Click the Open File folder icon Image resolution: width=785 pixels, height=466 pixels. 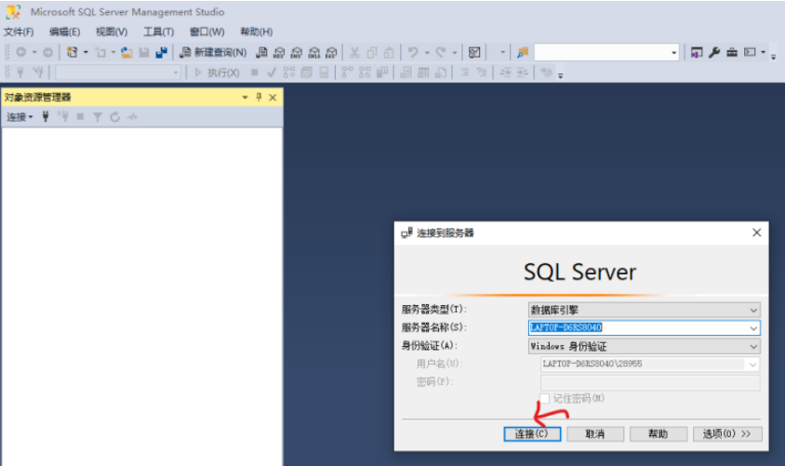tap(126, 52)
